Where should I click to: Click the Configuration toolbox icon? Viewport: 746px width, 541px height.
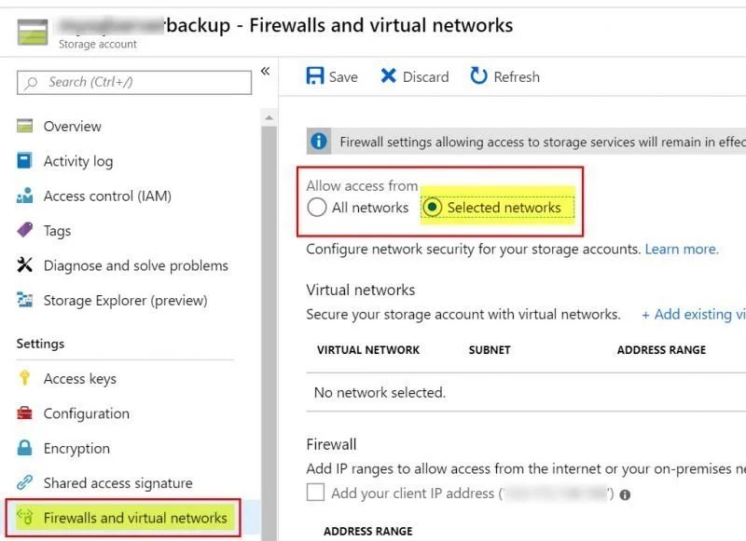25,413
